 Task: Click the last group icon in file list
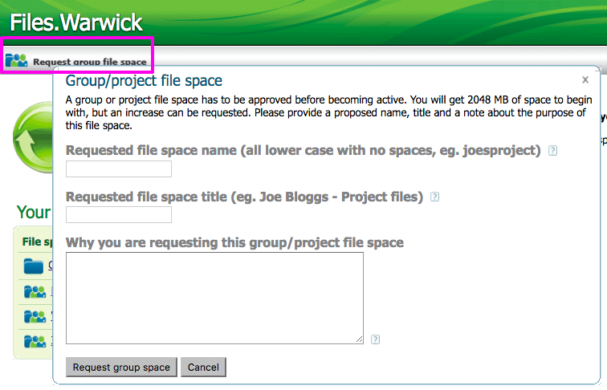click(x=34, y=340)
